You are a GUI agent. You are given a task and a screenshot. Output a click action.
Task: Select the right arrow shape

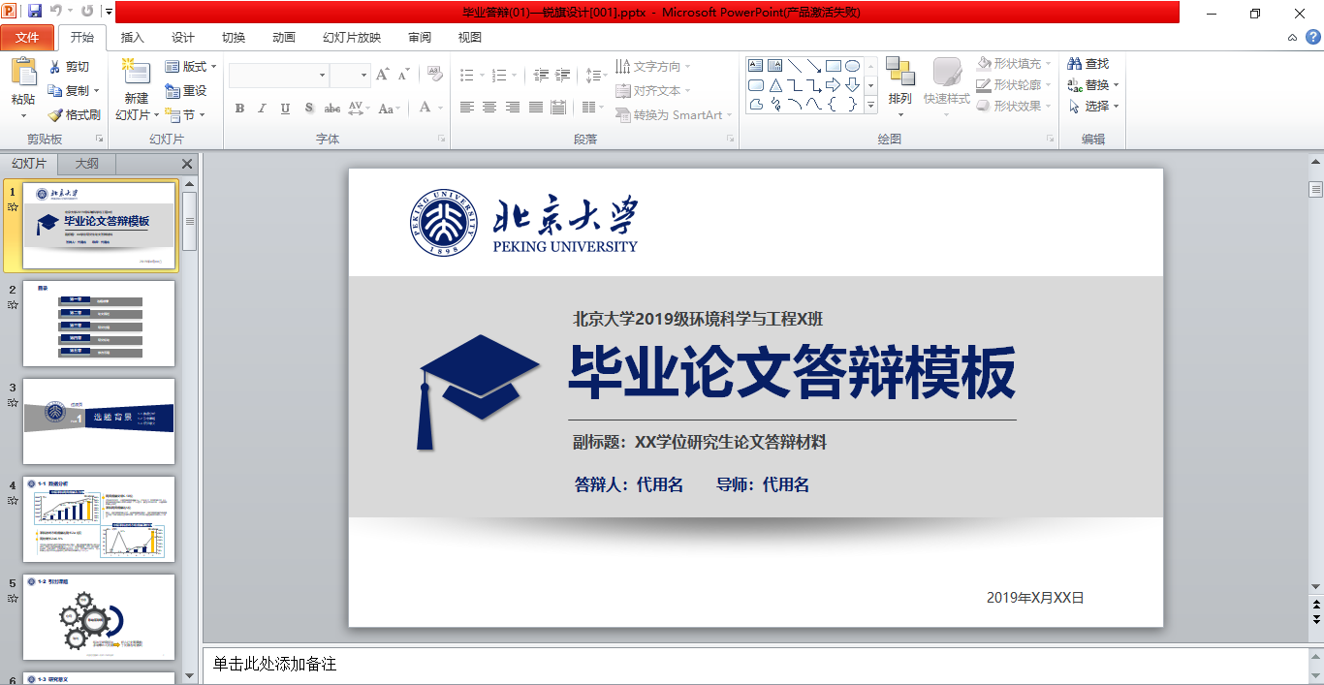[x=834, y=85]
